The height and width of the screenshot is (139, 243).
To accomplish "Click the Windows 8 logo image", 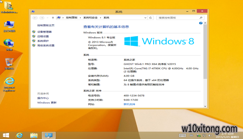I will click(159, 41).
